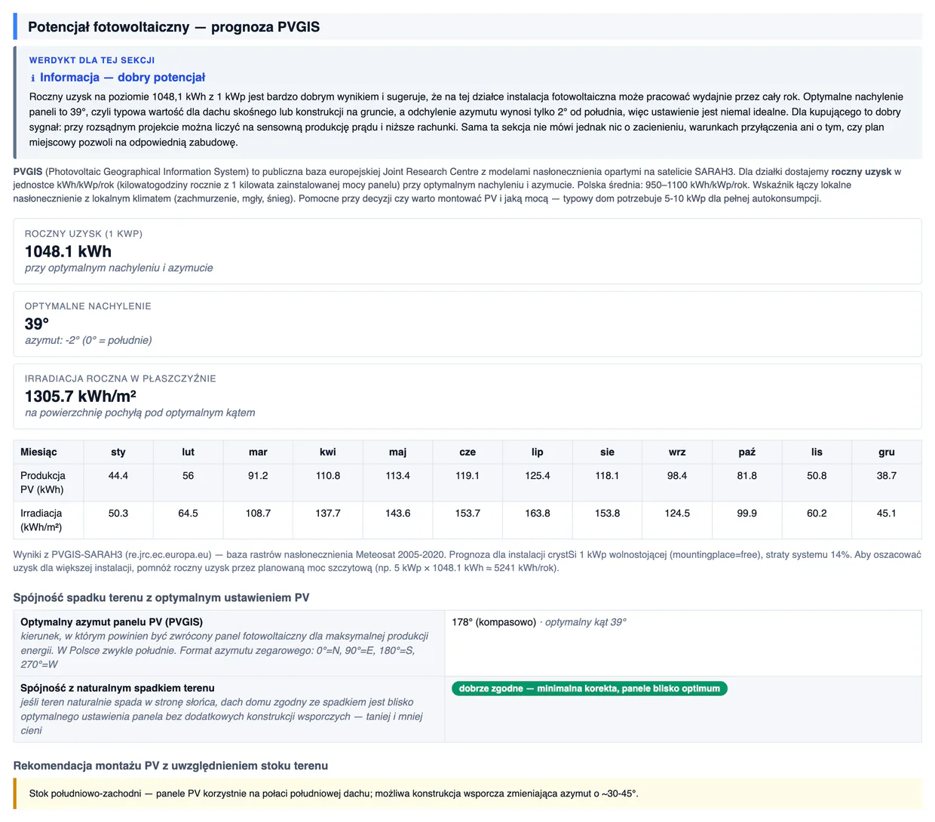Click the 'gru' month column header
The width and height of the screenshot is (935, 822).
pyautogui.click(x=887, y=452)
